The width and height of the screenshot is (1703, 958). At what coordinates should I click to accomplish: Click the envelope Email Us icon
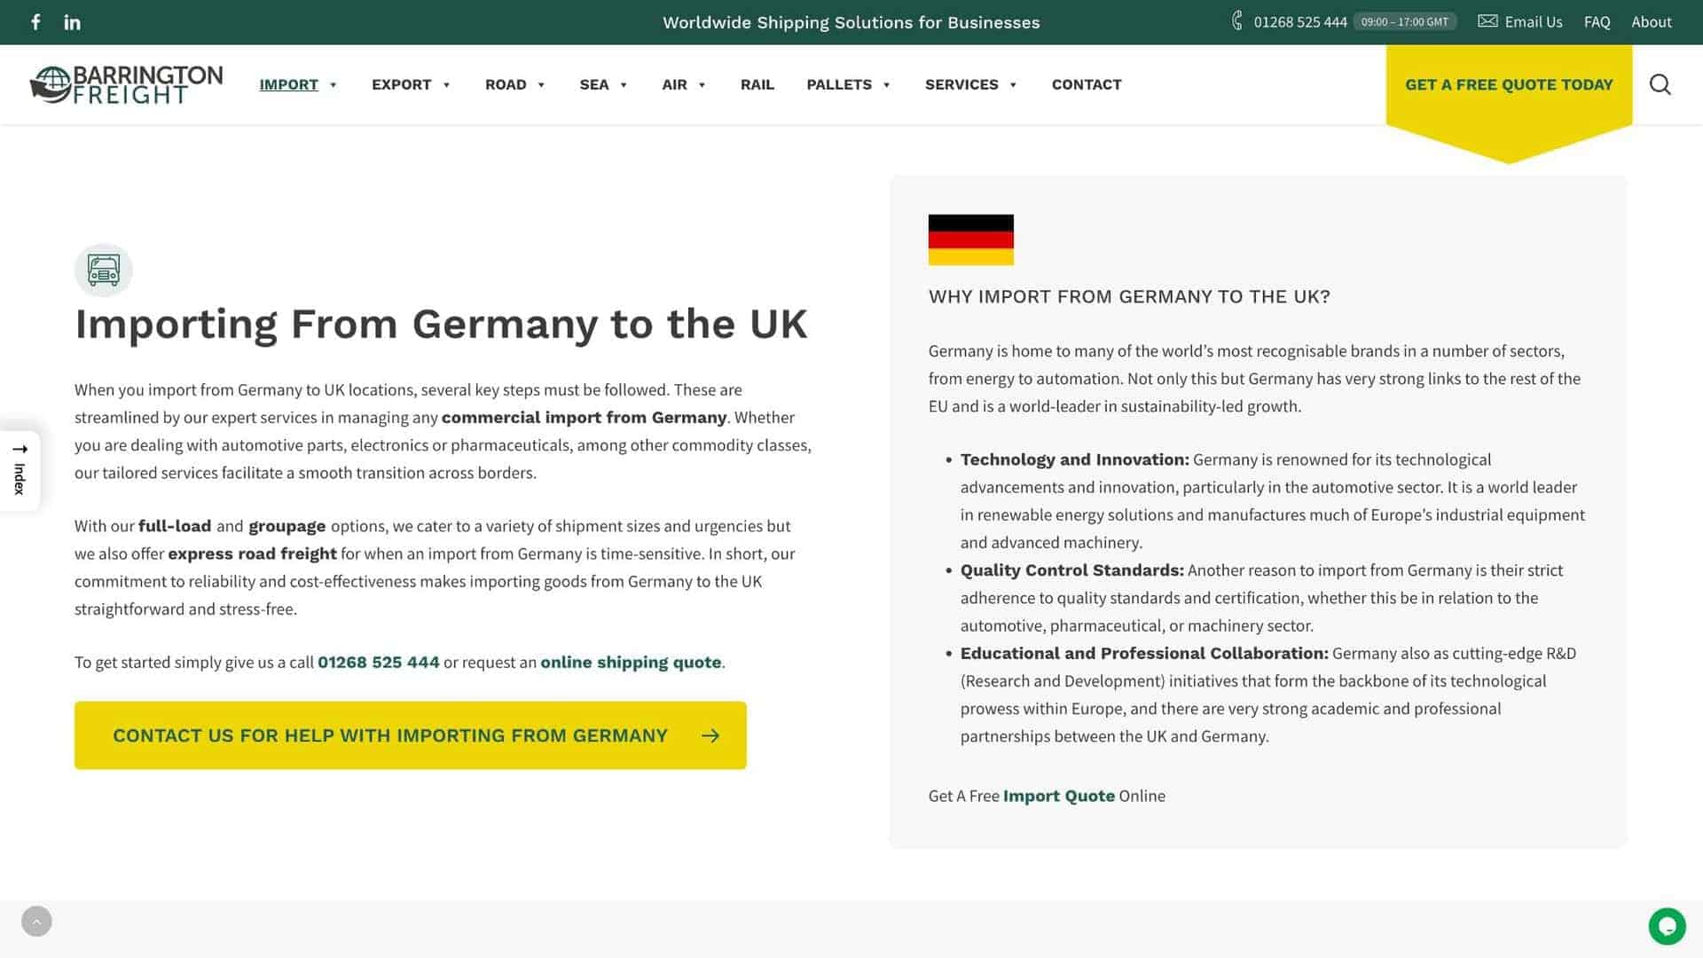click(1487, 21)
